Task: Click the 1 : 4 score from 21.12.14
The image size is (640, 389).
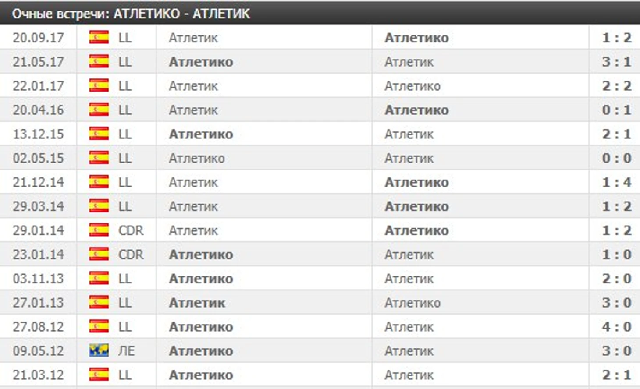Action: pyautogui.click(x=616, y=182)
